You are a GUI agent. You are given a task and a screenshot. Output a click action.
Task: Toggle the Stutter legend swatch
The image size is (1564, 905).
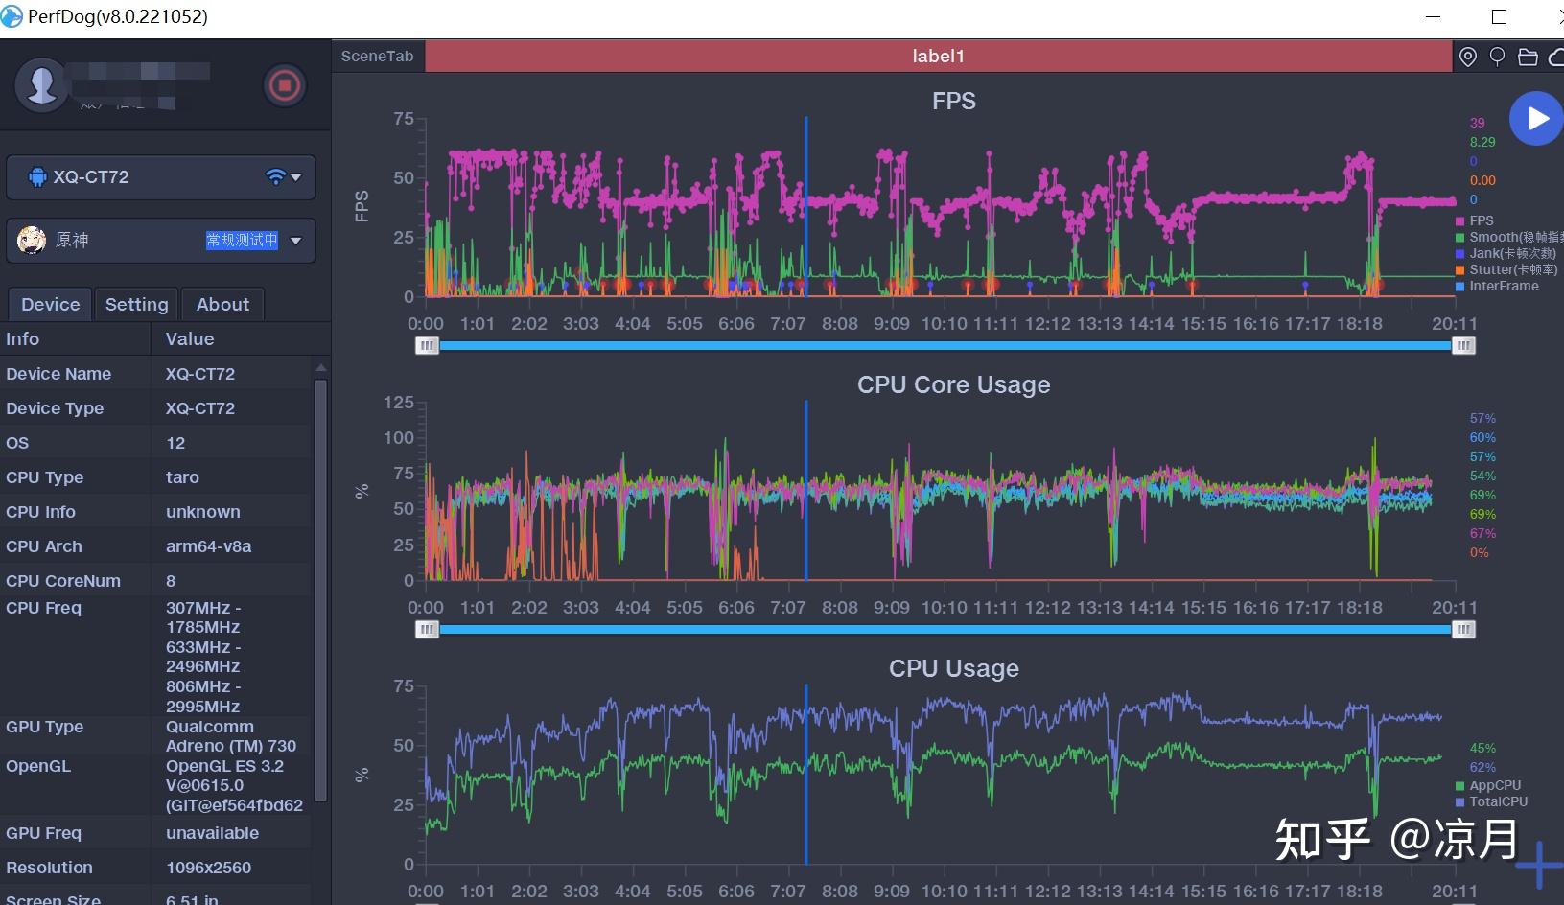[x=1460, y=270]
